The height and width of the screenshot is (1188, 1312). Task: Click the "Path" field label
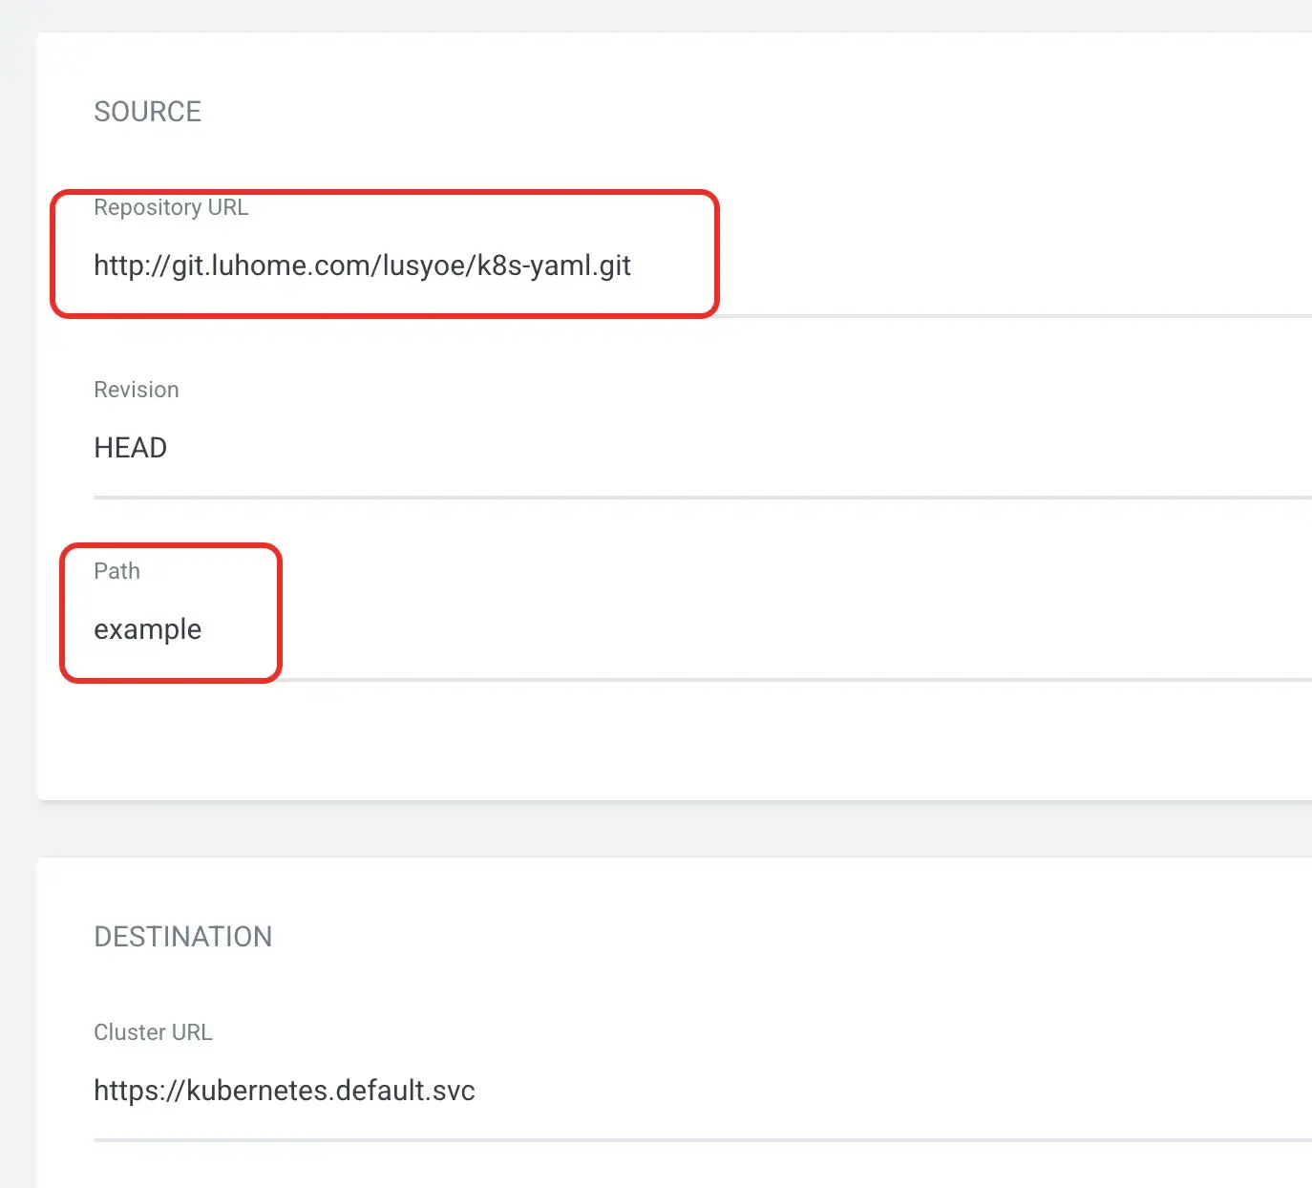tap(116, 571)
